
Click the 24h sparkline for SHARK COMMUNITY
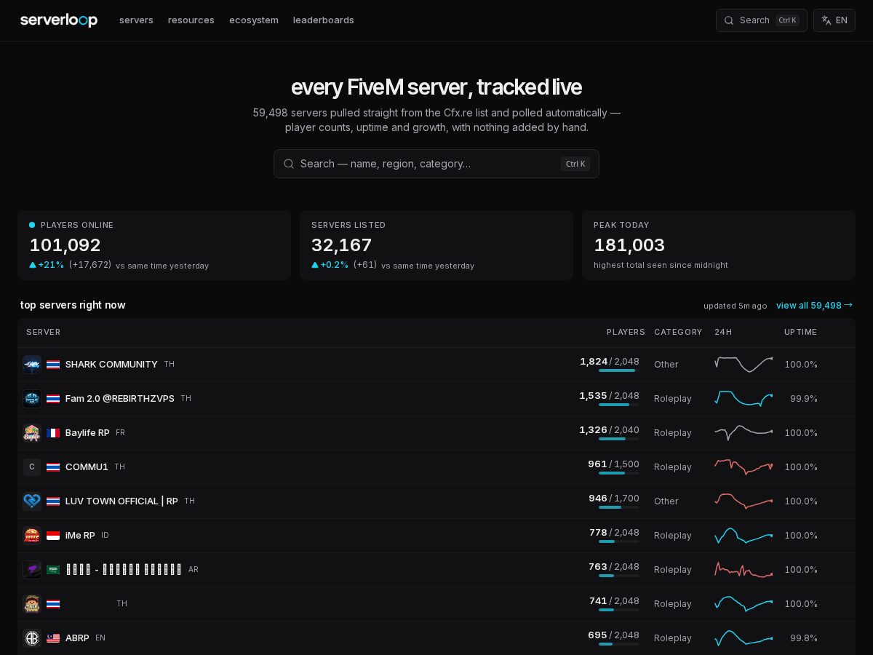(x=744, y=364)
